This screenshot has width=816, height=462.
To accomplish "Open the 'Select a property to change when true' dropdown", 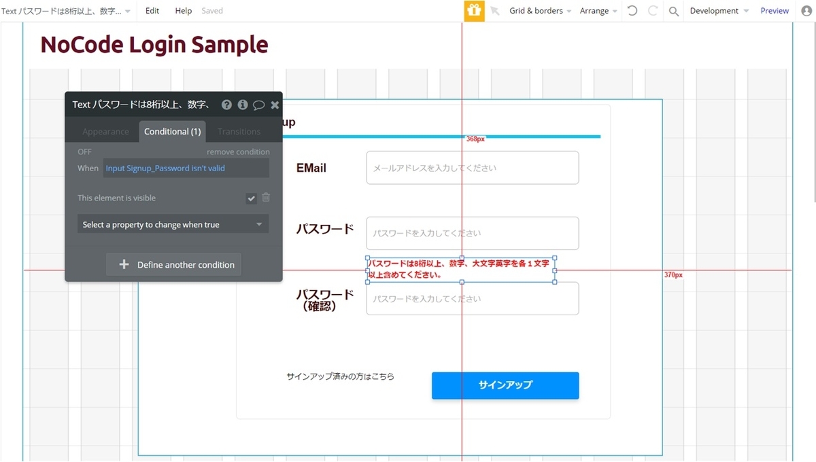I will [172, 224].
